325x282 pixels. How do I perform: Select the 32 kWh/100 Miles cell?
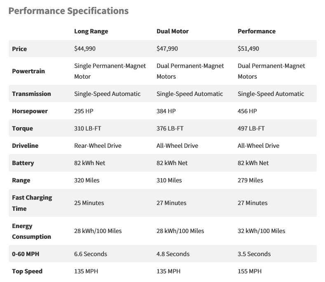pos(261,231)
